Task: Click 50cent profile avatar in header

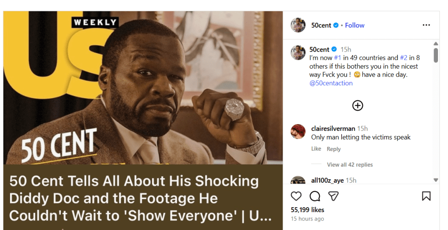Action: pyautogui.click(x=298, y=25)
